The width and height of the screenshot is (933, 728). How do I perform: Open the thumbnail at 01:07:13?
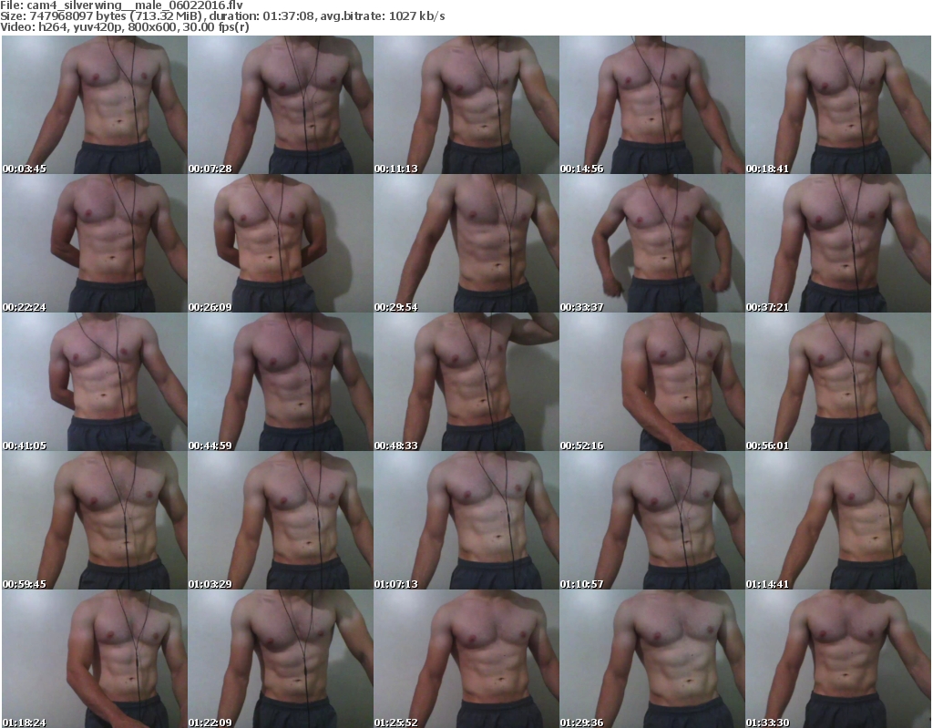pyautogui.click(x=466, y=520)
